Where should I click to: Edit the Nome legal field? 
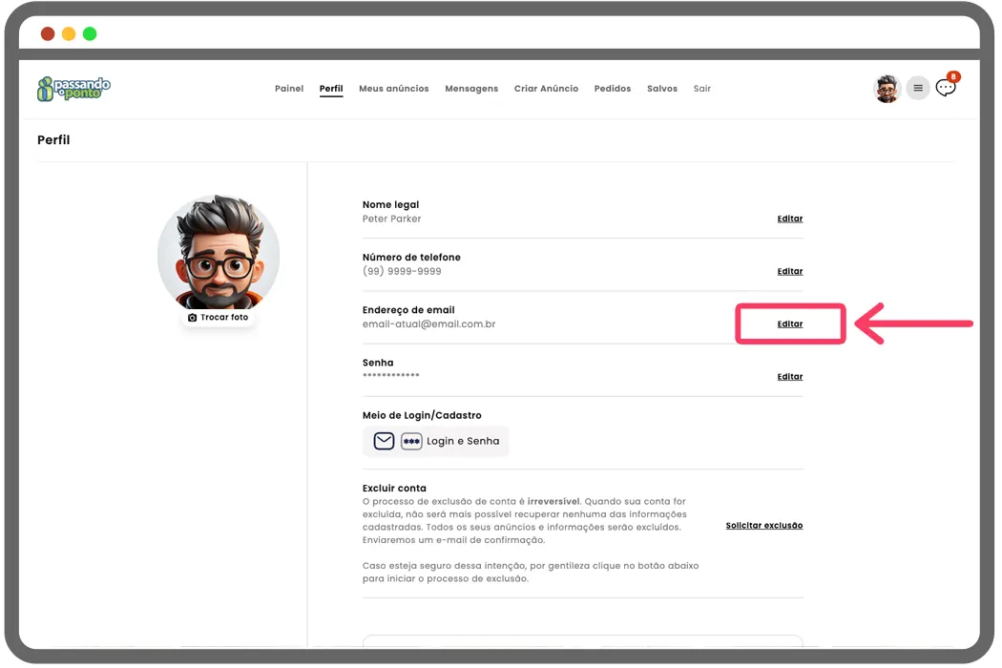tap(790, 219)
